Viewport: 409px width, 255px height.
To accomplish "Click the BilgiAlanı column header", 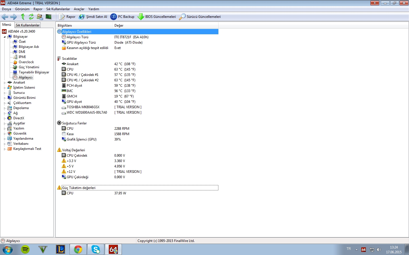I will (x=84, y=25).
